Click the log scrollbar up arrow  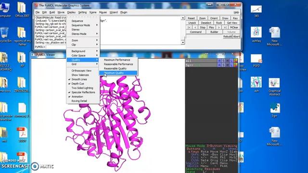pyautogui.click(x=183, y=18)
